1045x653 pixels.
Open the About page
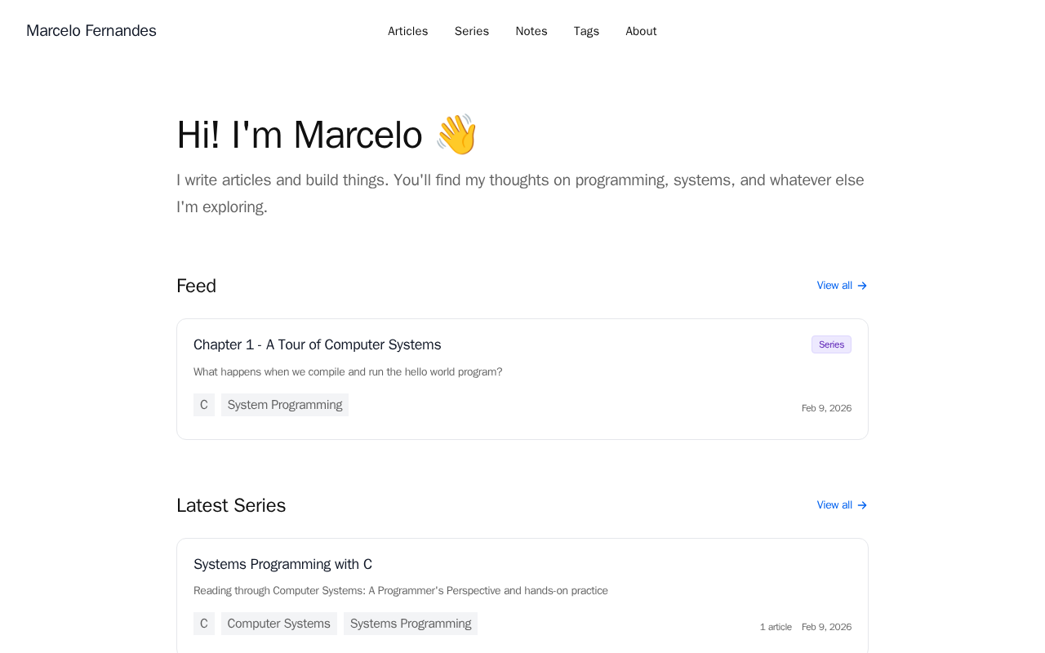coord(641,31)
